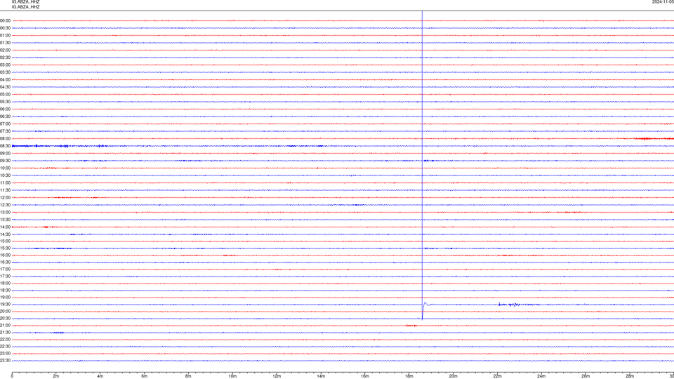The height and width of the screenshot is (379, 674).
Task: Select the 10:30 trace label
Action: 5,175
